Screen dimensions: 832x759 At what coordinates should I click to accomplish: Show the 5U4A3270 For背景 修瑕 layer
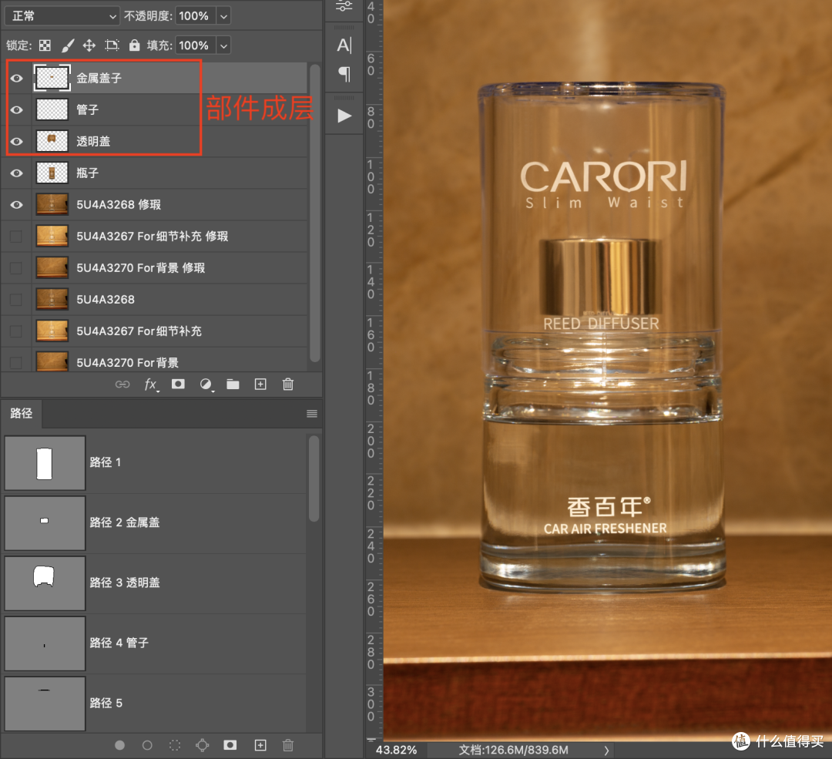[16, 268]
